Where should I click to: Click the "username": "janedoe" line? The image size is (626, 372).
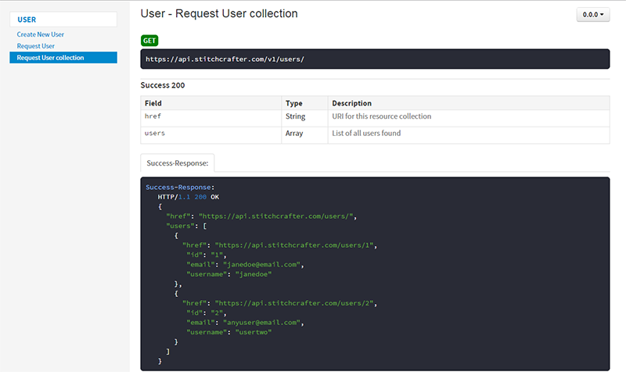[228, 274]
